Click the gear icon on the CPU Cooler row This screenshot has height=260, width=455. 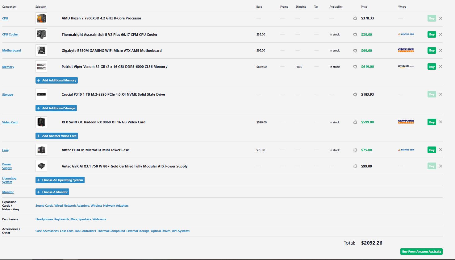(x=355, y=35)
